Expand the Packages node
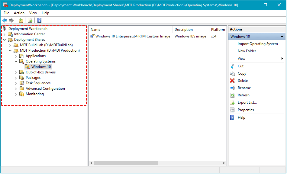The image size is (287, 174). coord(16,78)
